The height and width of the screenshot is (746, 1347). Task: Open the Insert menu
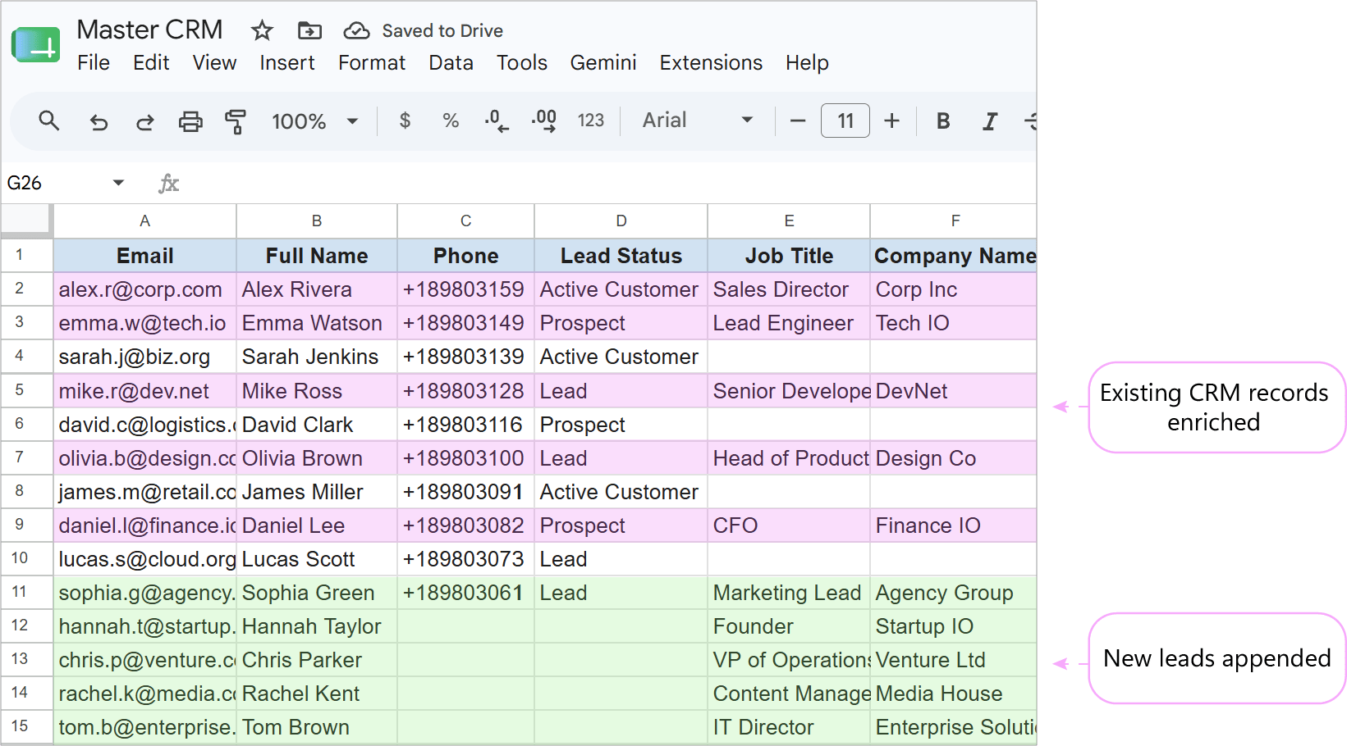pos(287,63)
